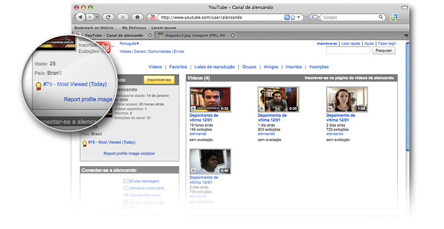Switch to YouTube - Canal de alencando tab
The image size is (444, 229).
point(114,35)
